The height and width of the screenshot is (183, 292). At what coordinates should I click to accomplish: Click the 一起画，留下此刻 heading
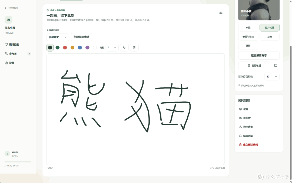[60, 16]
